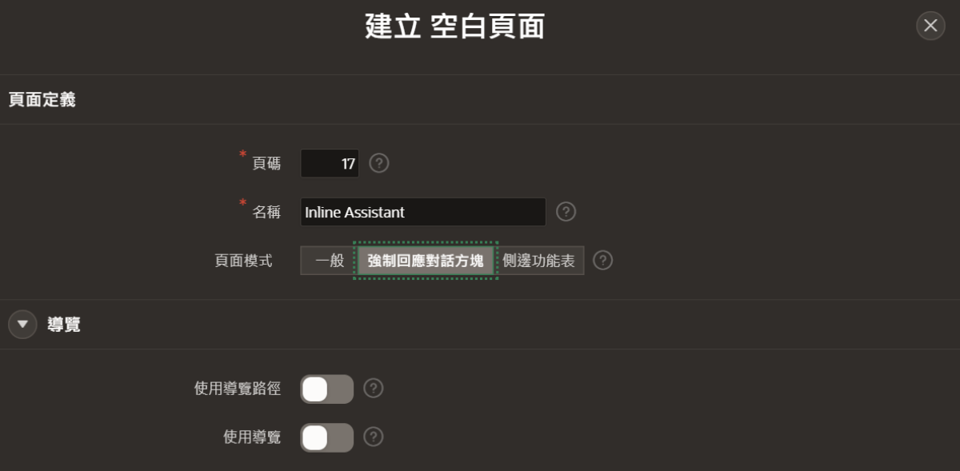Close the 建立 空白頁面 dialog
Image resolution: width=960 pixels, height=471 pixels.
click(930, 26)
